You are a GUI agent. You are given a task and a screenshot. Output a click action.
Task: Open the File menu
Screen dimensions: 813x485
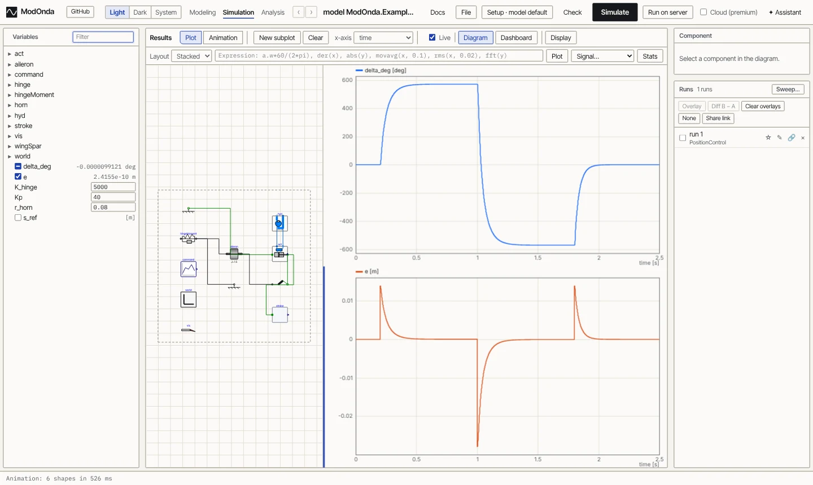point(466,12)
